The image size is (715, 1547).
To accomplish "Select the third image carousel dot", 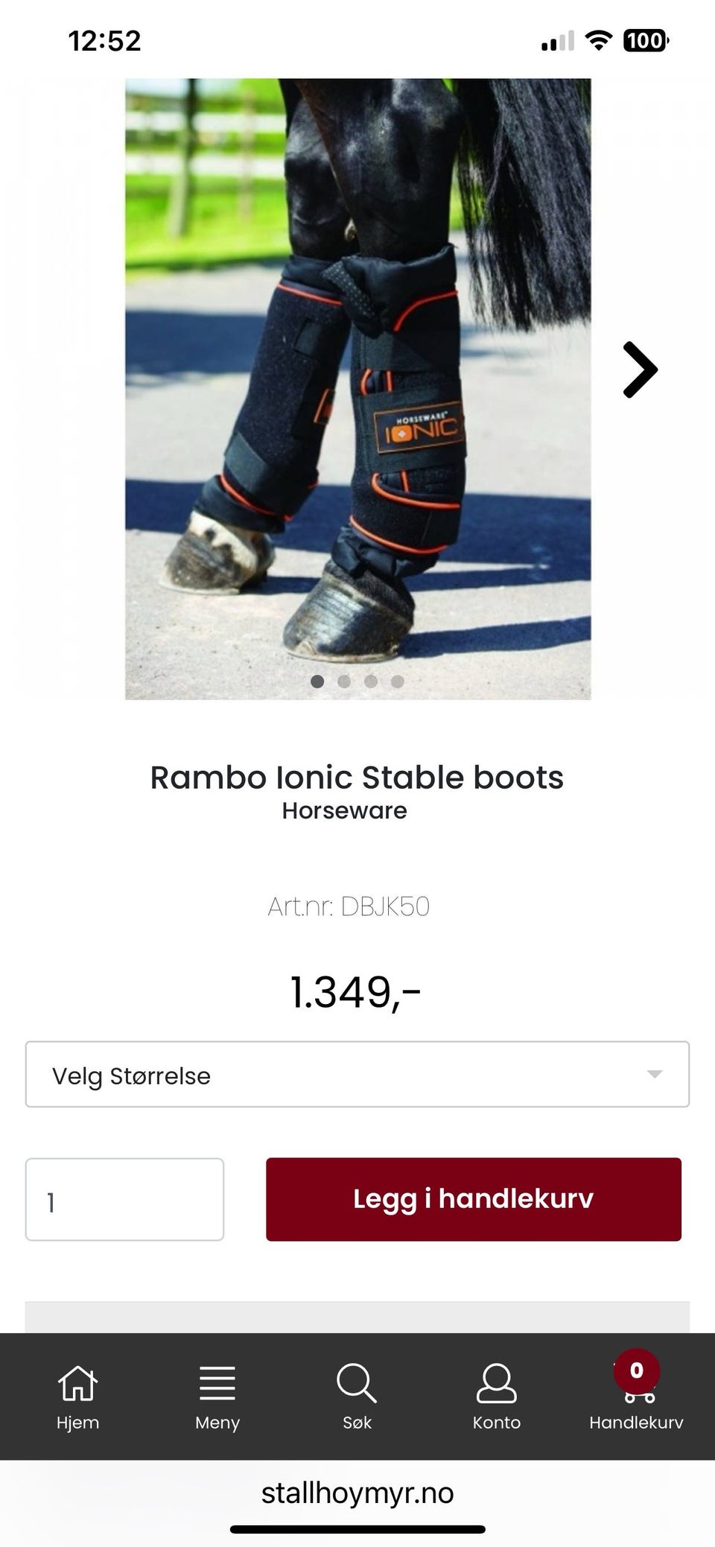I will [x=371, y=681].
